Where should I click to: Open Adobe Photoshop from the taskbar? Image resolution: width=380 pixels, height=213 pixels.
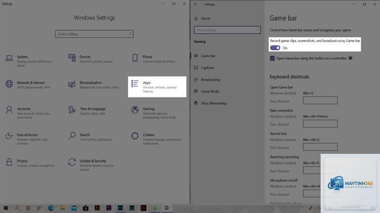[120, 208]
